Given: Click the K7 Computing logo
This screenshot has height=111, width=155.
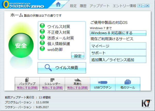Looking at the screenshot, I should tap(146, 104).
